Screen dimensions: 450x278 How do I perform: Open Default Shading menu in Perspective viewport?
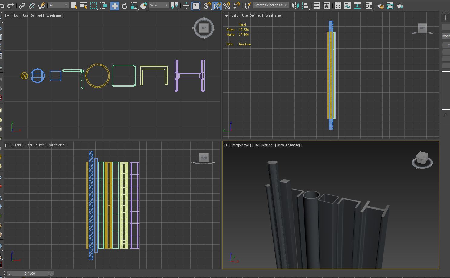288,145
